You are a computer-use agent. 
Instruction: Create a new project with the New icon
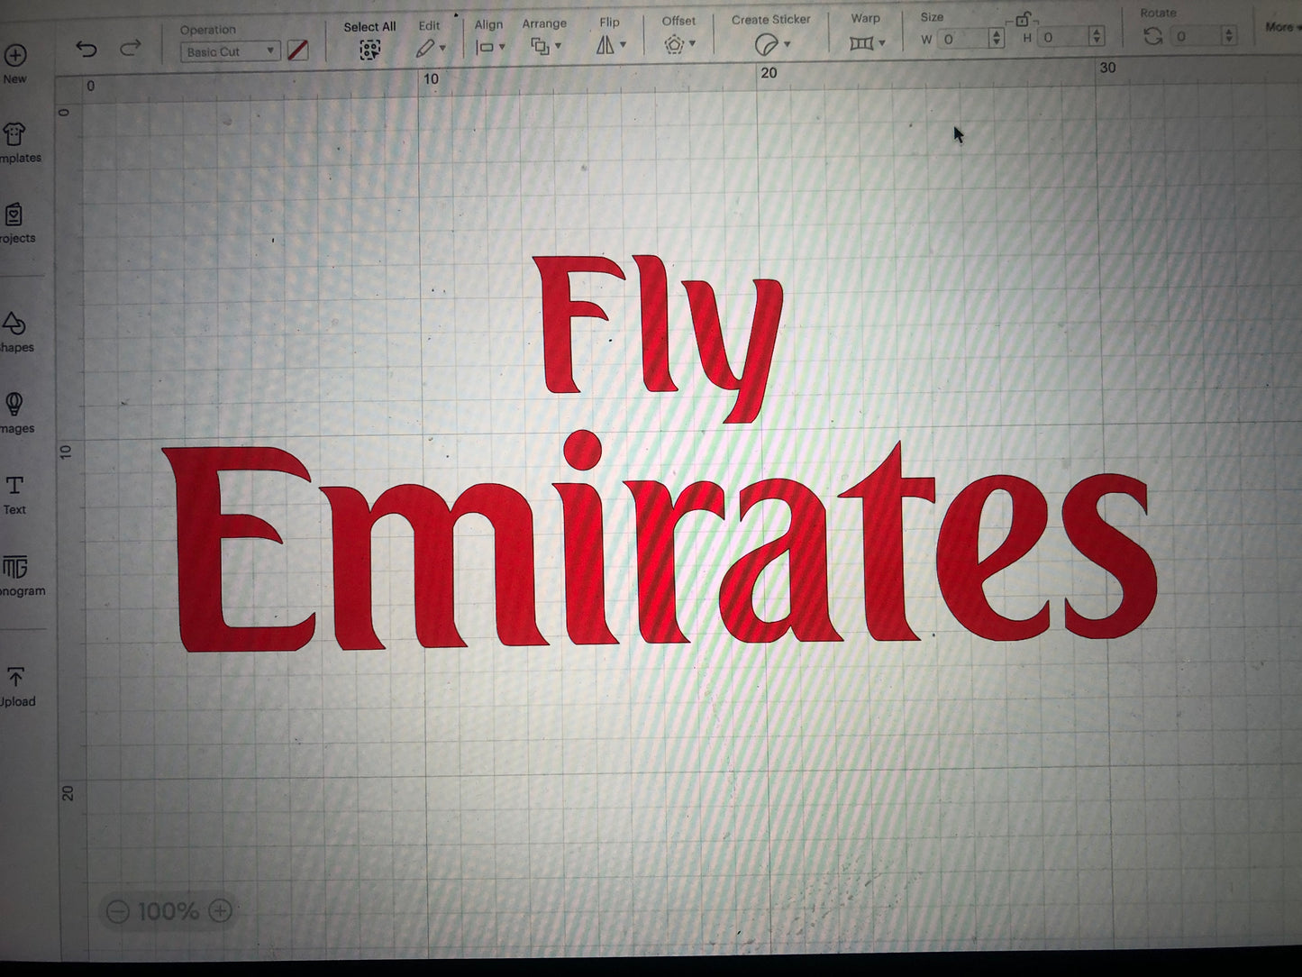click(16, 56)
